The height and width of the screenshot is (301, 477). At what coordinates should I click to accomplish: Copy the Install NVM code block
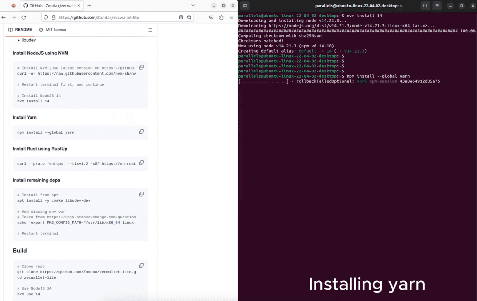coord(141,67)
